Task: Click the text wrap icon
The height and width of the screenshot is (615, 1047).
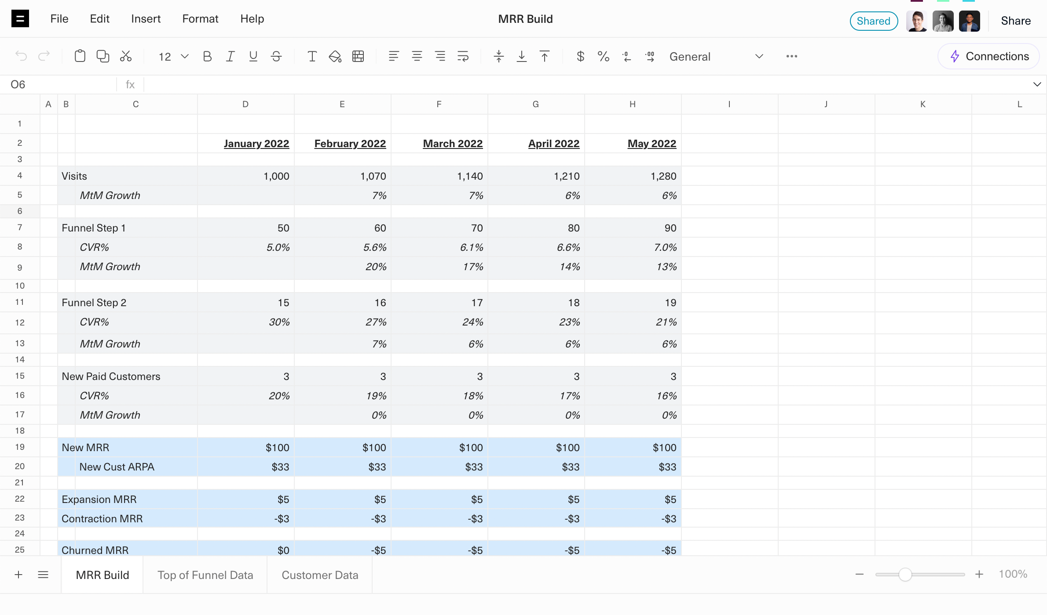Action: pos(463,56)
